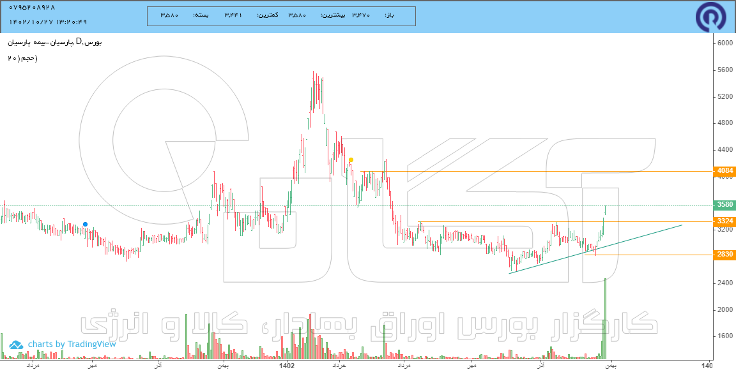Screen dimensions: 736x372
Task: Click the date and time 1402/10/27 stamp
Action: tap(48, 22)
